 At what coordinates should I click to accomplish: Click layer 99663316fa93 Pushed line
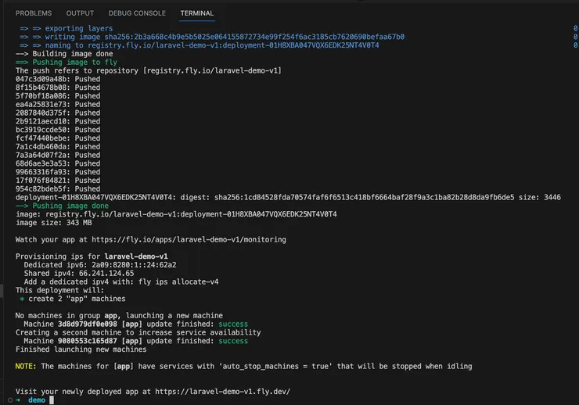[58, 172]
